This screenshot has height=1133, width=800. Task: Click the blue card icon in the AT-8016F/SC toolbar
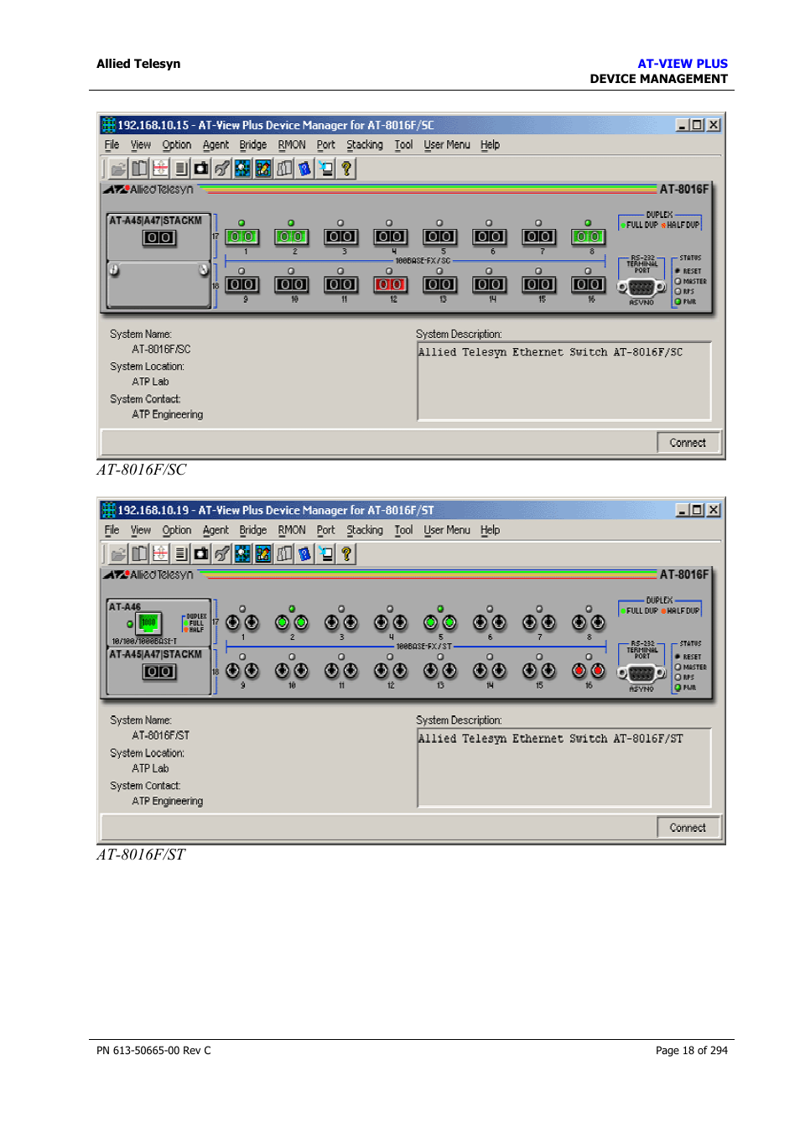click(304, 169)
